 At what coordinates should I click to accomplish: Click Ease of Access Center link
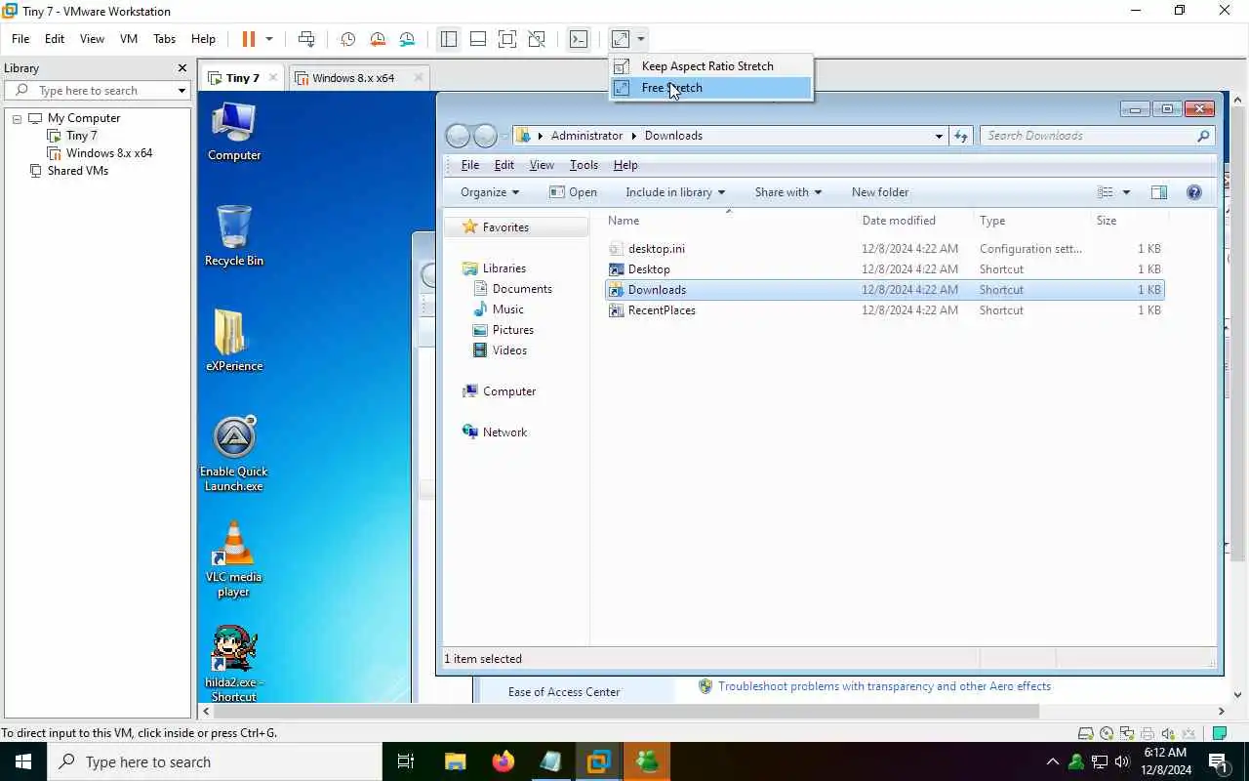click(x=564, y=692)
